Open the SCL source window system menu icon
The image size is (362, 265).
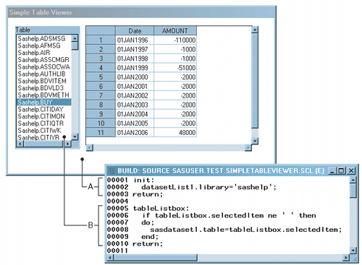coord(111,171)
